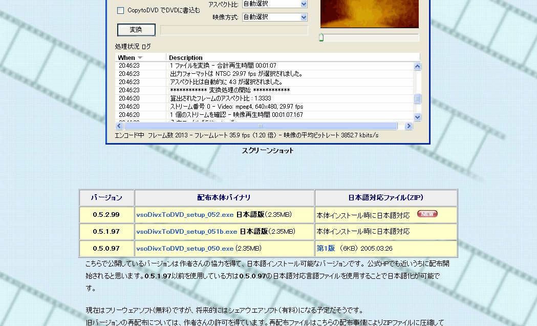This screenshot has height=326, width=537.
Task: Enable the CopytoDVD でDVDに書込む checkbox
Action: (x=120, y=11)
